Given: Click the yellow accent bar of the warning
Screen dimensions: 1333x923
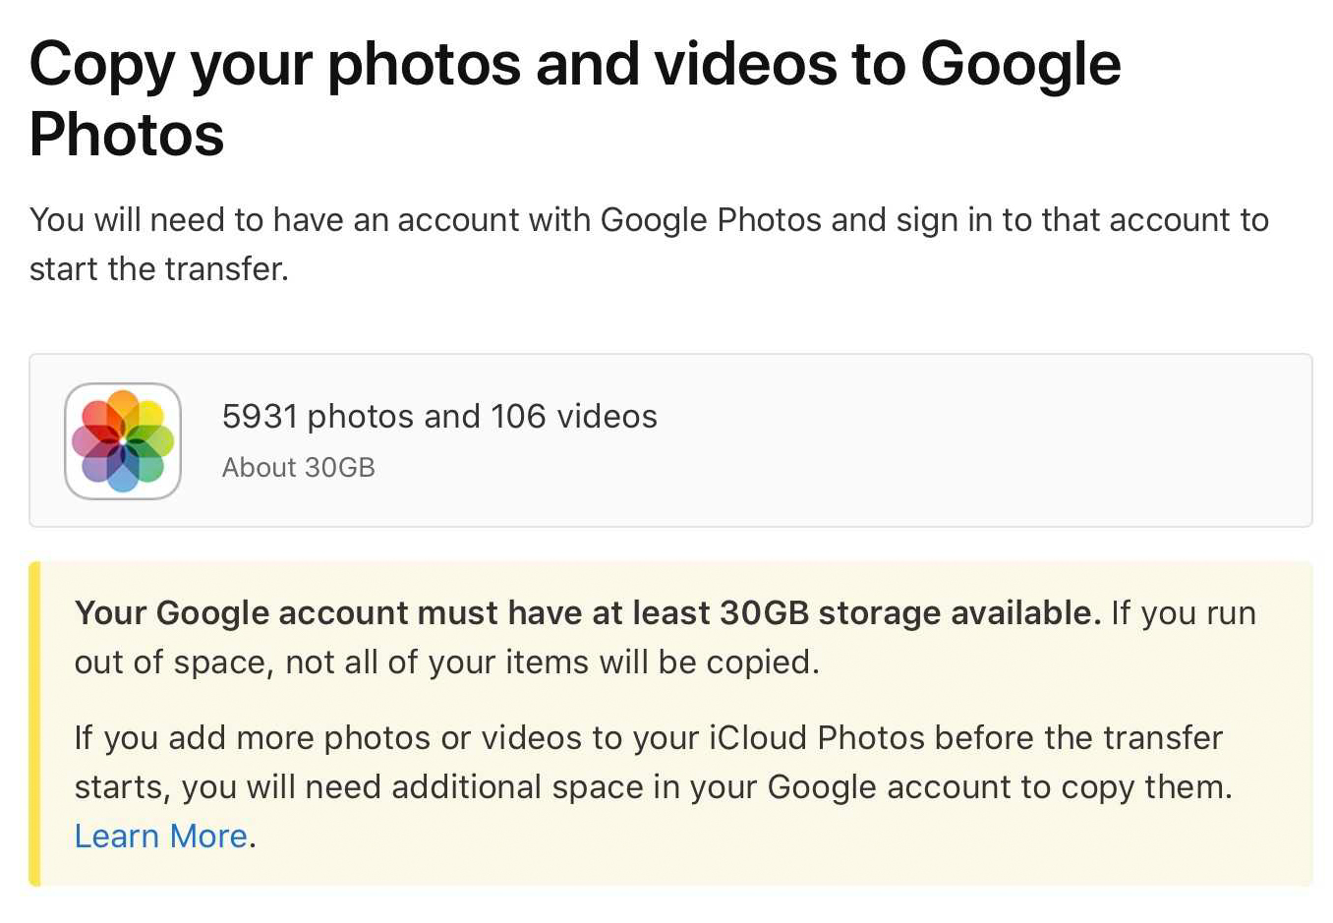Looking at the screenshot, I should 34,723.
